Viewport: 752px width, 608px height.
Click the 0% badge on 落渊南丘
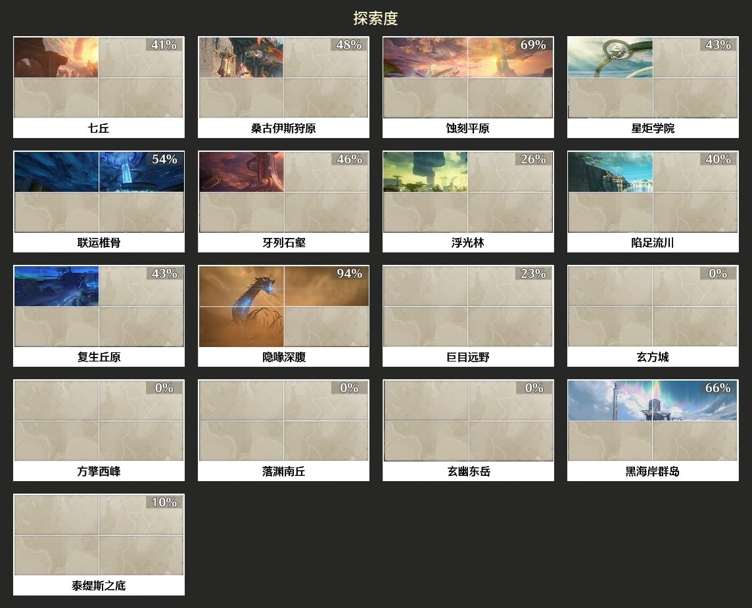pos(348,388)
